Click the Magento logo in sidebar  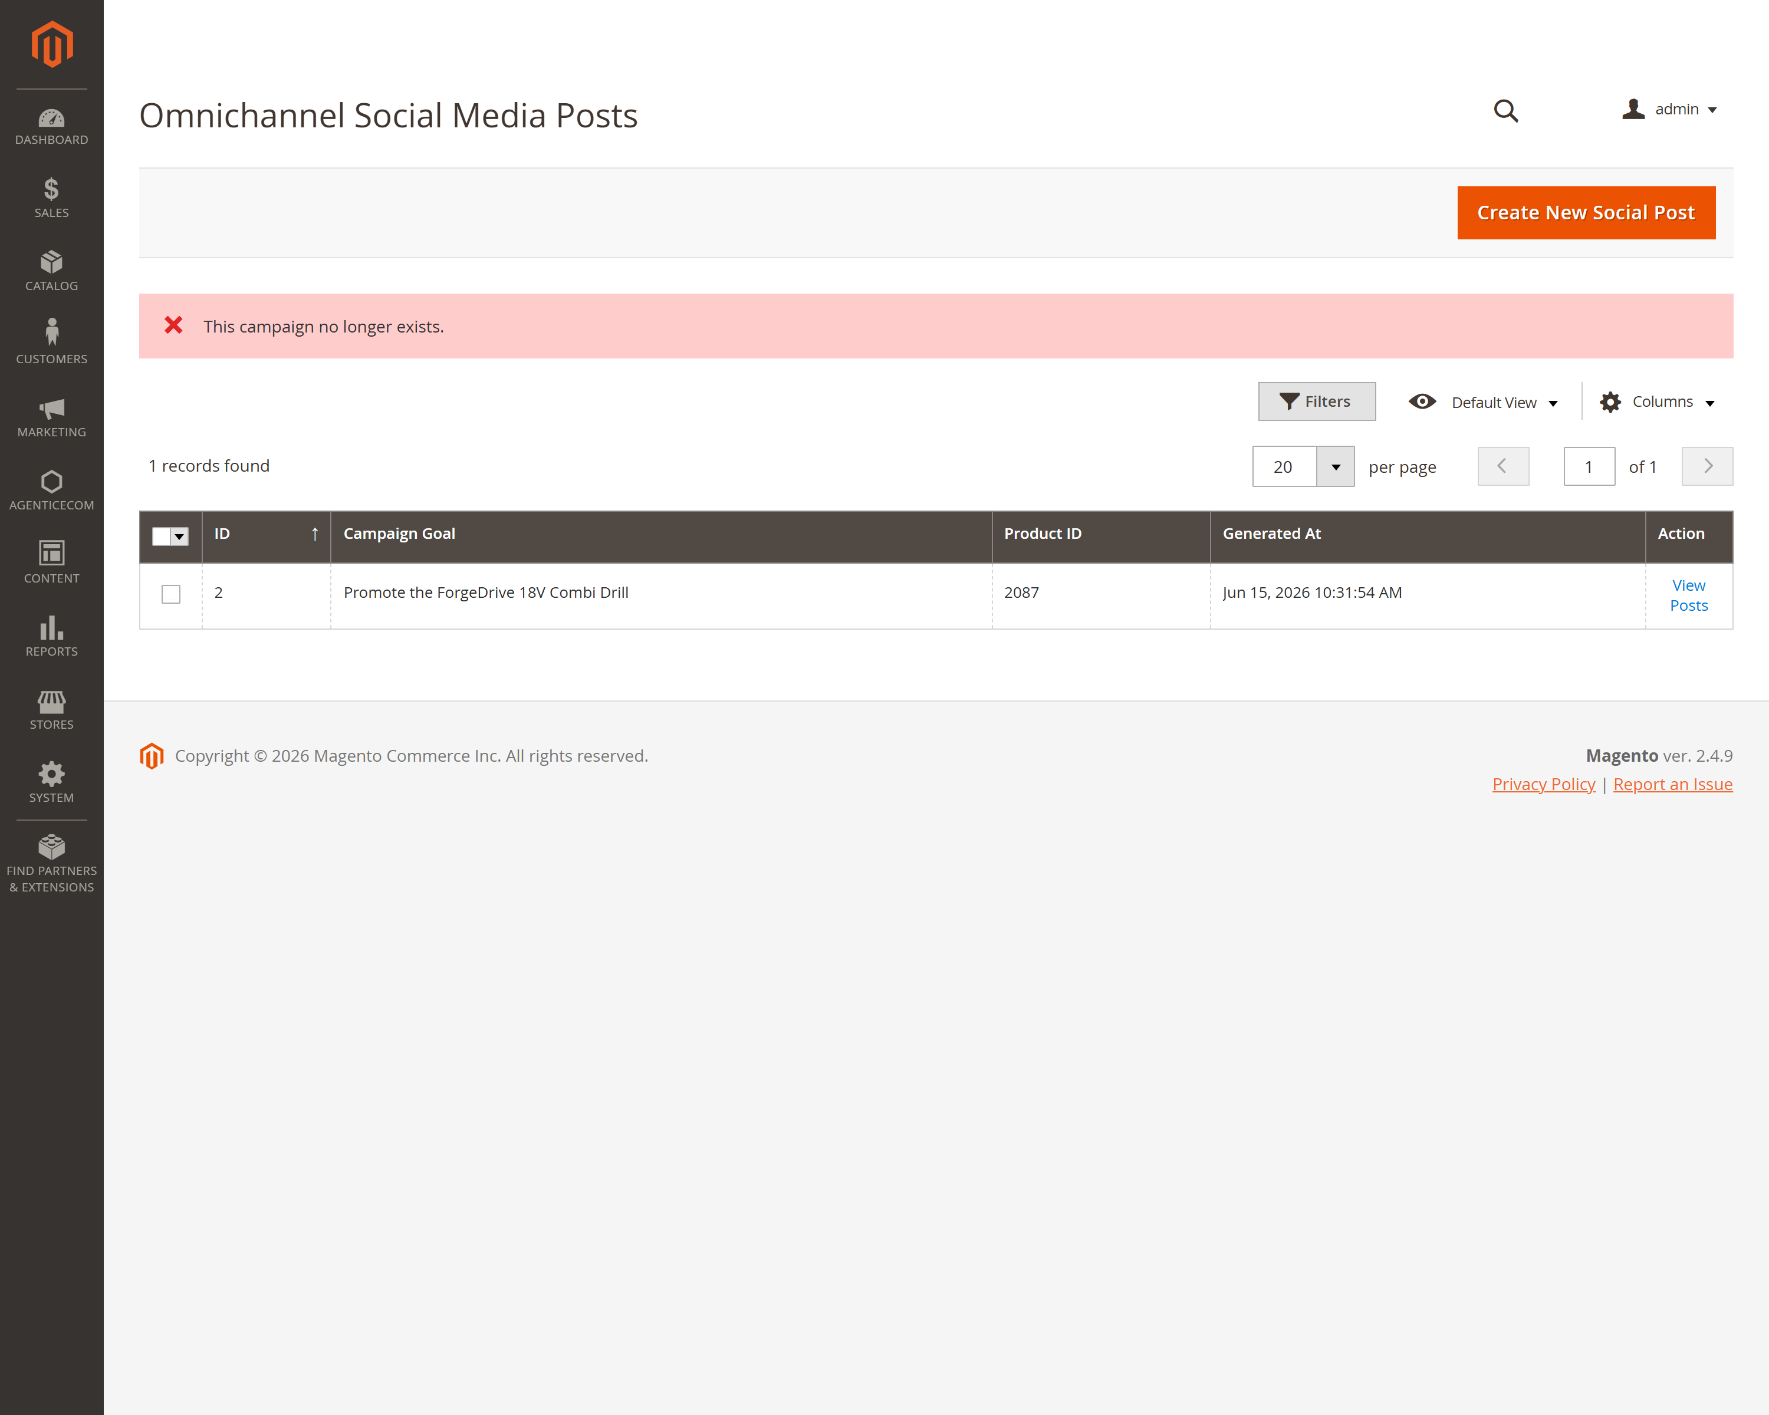click(52, 44)
